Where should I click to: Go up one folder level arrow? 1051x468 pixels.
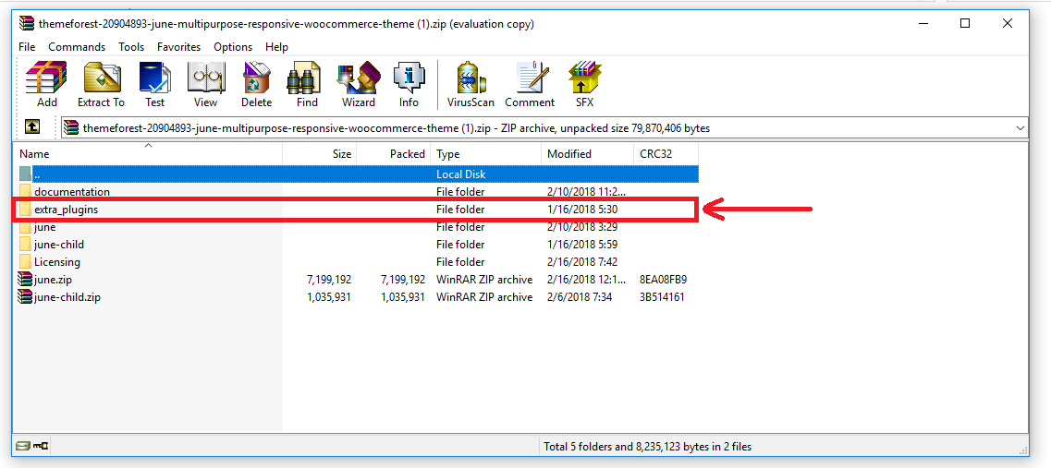[x=31, y=127]
